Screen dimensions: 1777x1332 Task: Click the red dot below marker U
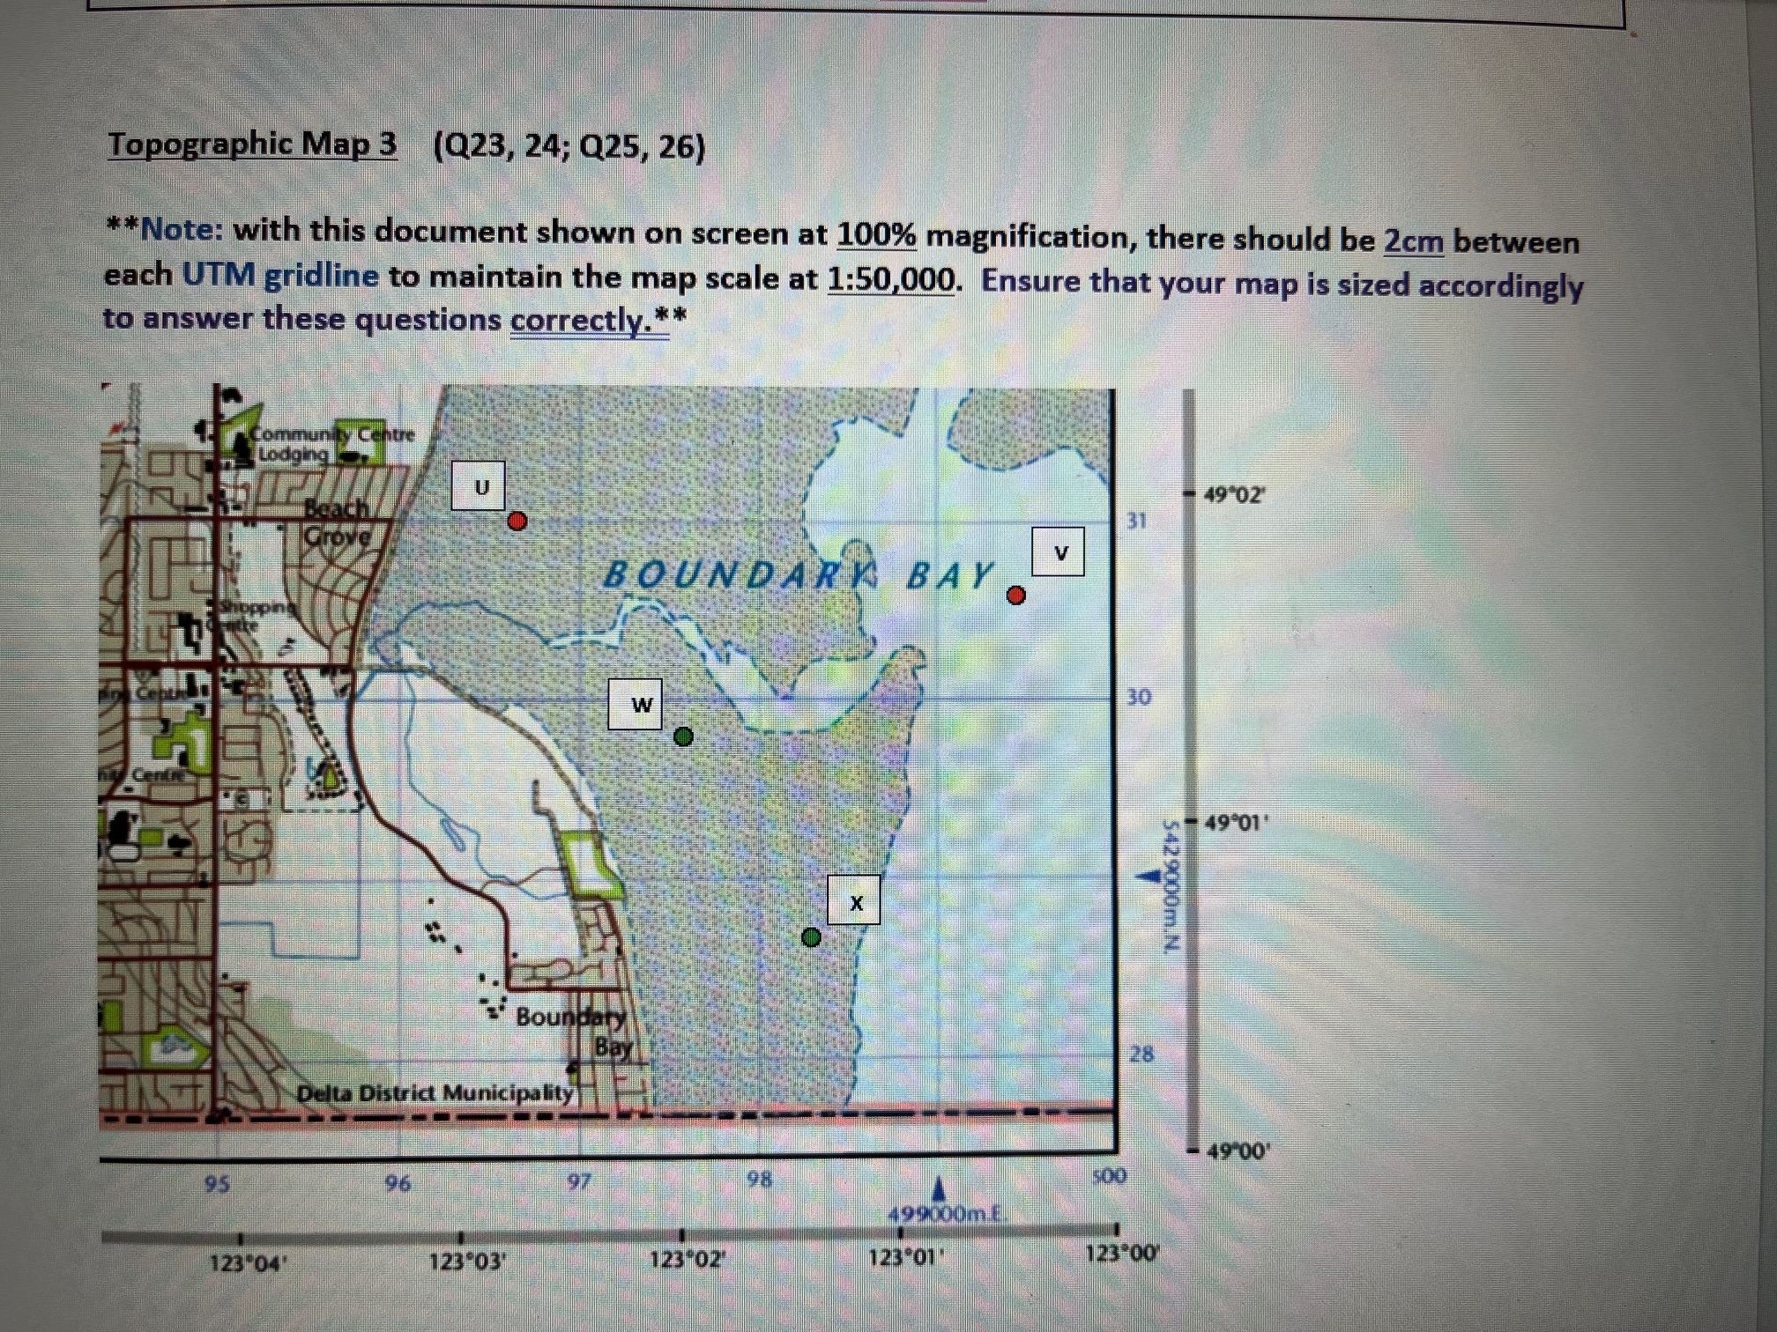tap(518, 522)
